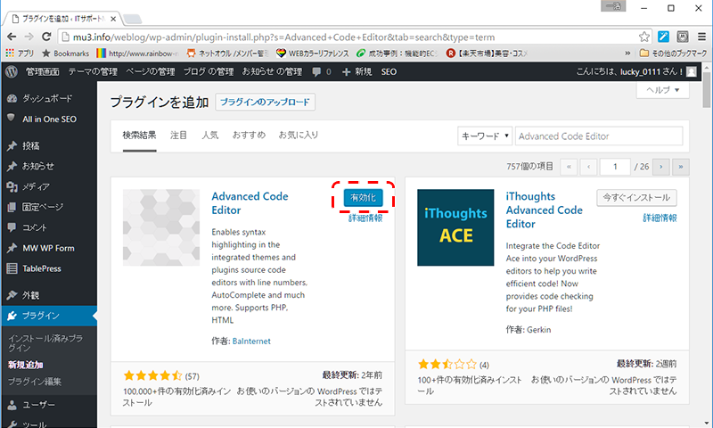
Task: Click the user avatar in admin bar
Action: click(x=692, y=71)
